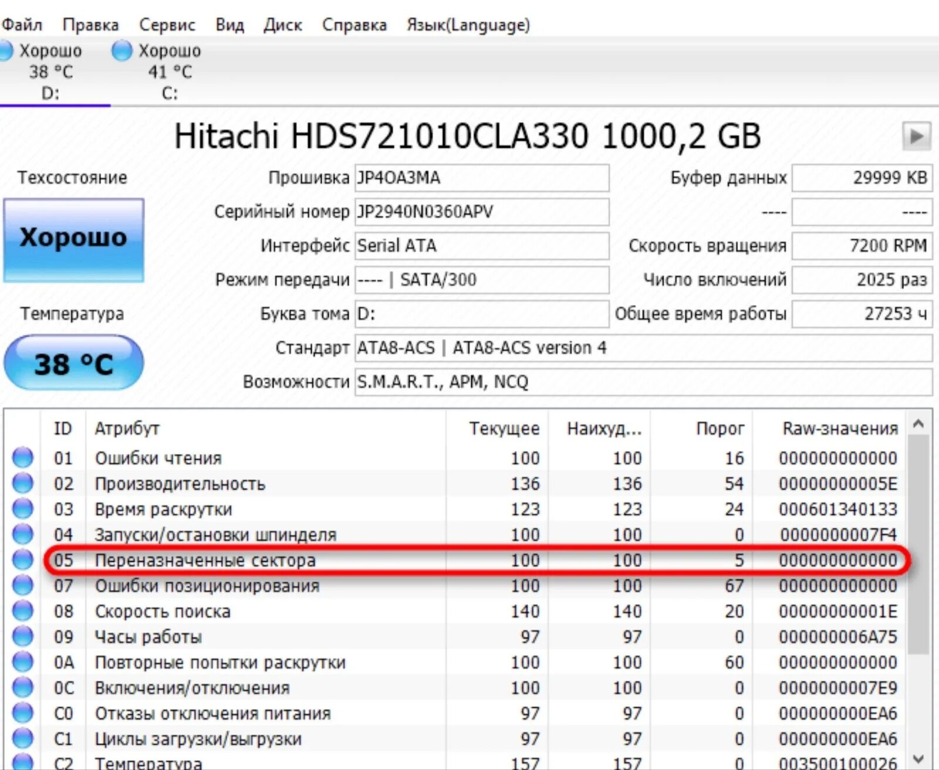The height and width of the screenshot is (770, 939).
Task: Go to next disk with arrow button
Action: (x=917, y=136)
